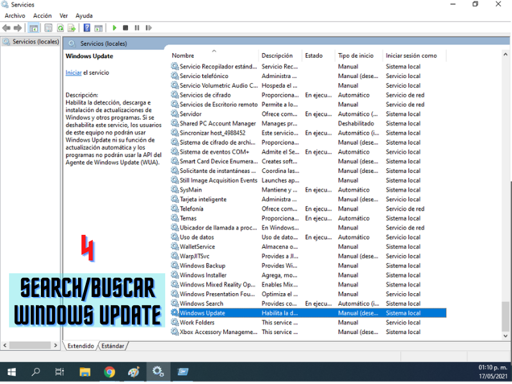The width and height of the screenshot is (512, 384).
Task: Open File Explorer from the taskbar
Action: pos(84,372)
